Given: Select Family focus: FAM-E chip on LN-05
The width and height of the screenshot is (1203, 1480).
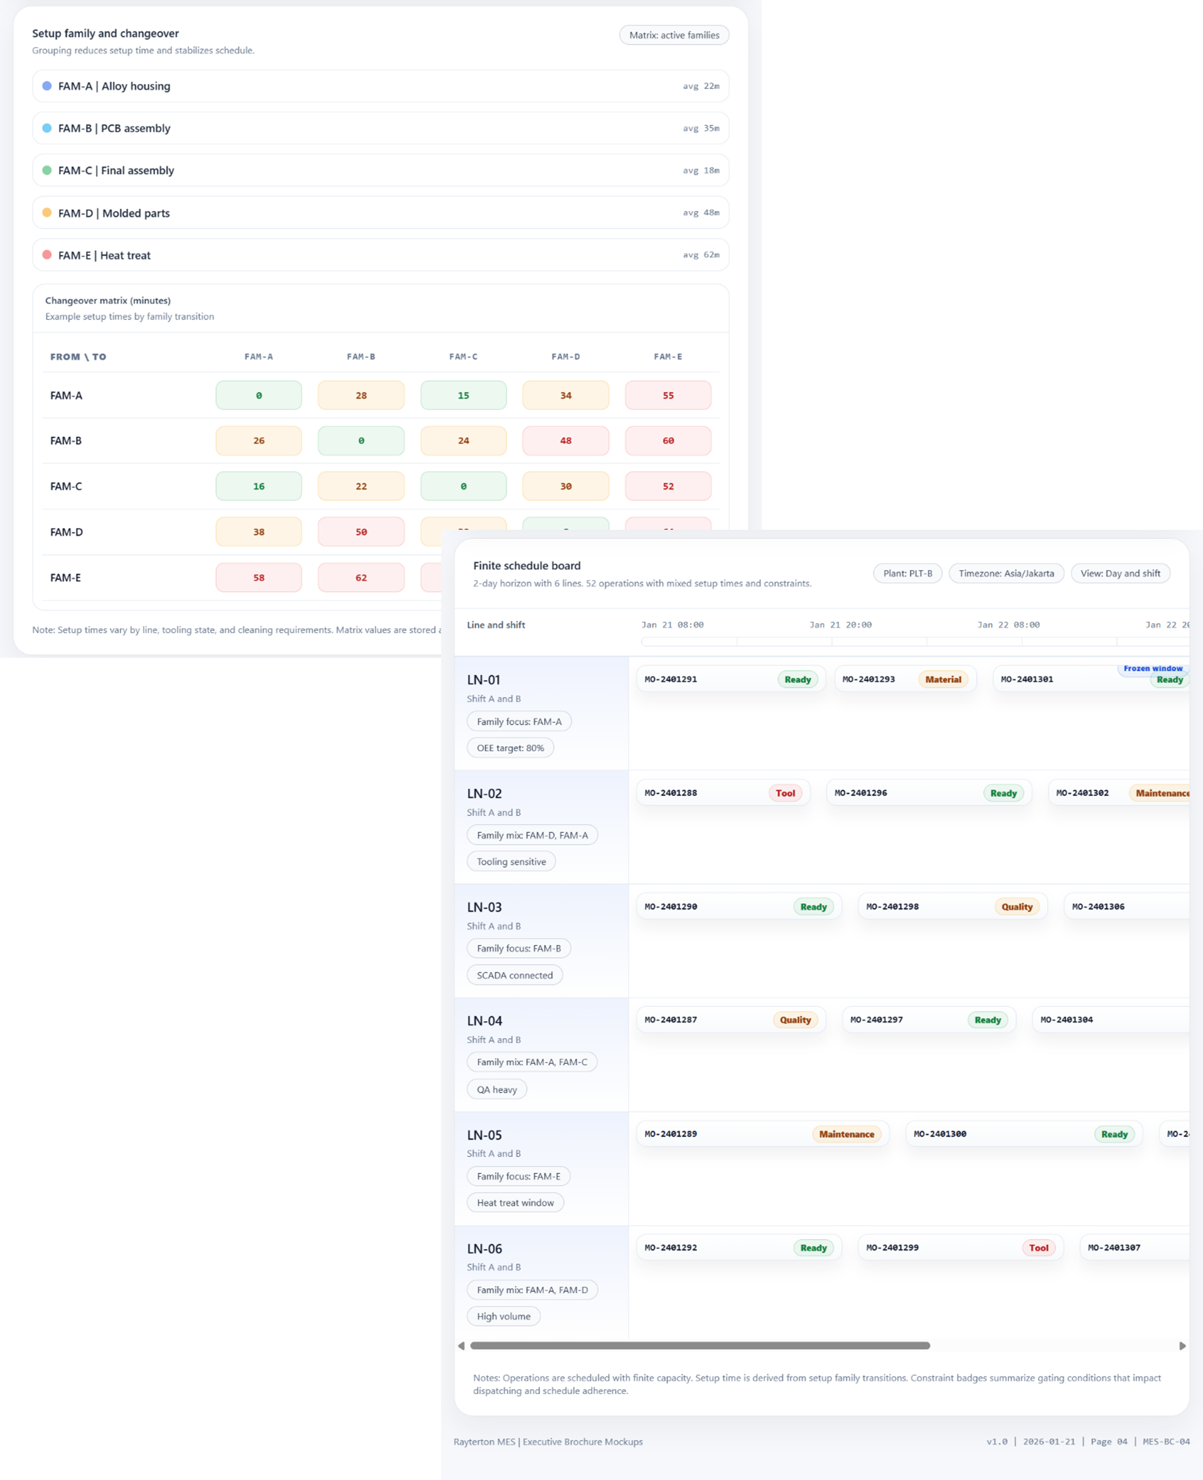Looking at the screenshot, I should coord(518,1176).
